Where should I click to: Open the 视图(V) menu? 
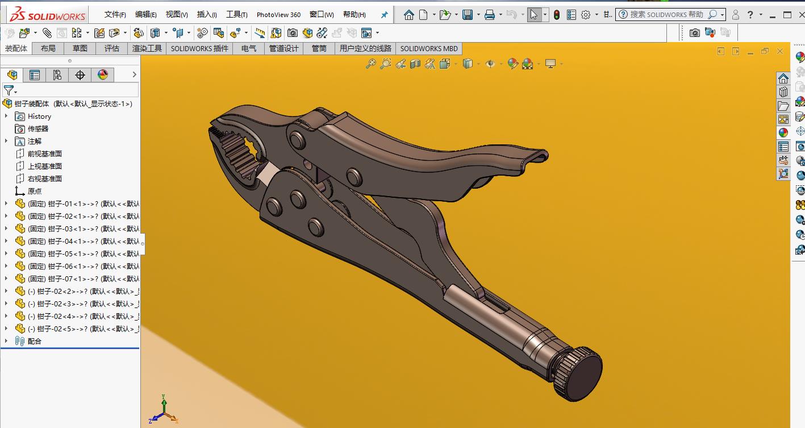(x=177, y=15)
